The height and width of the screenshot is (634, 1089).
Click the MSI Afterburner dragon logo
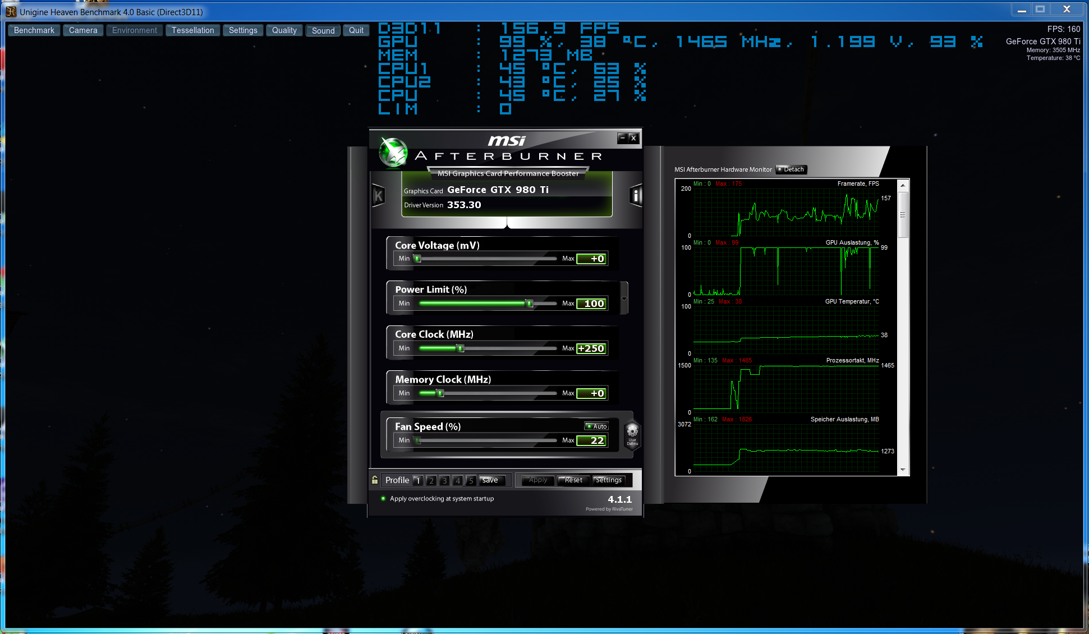[393, 152]
